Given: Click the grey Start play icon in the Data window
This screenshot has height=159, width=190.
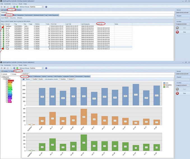Looking at the screenshot, I should [177, 28].
